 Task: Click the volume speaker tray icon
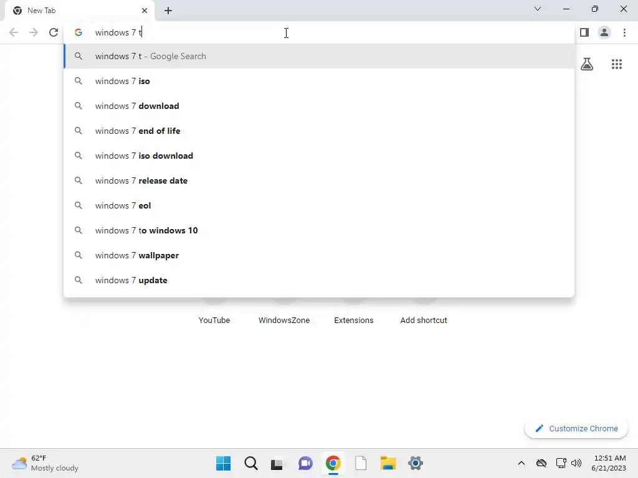[x=576, y=463]
